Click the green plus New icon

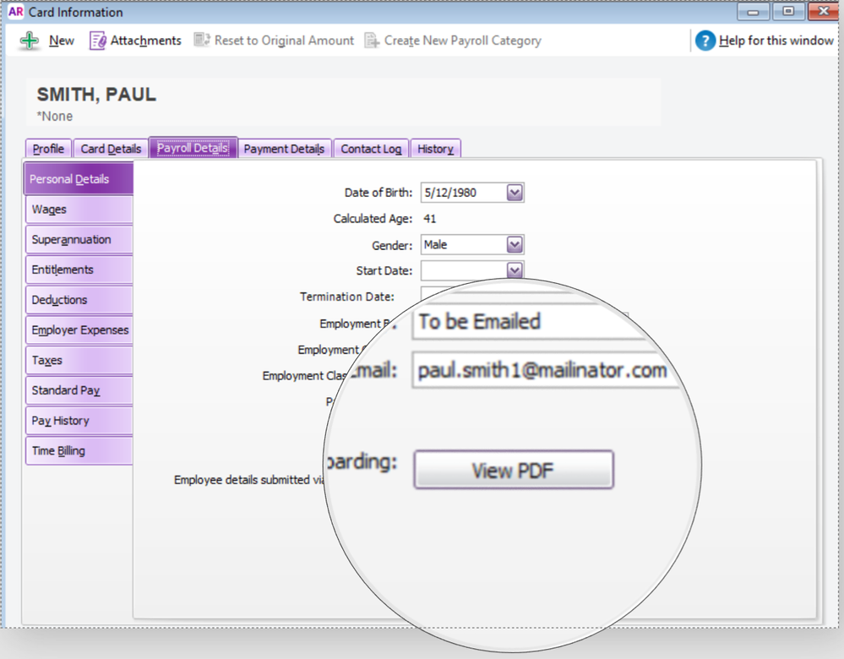pos(30,41)
